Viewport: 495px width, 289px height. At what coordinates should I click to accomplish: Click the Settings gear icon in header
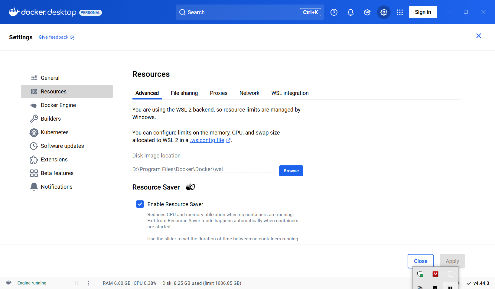tap(384, 12)
